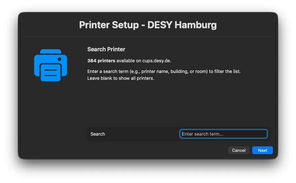Click the bold "384 printers" count

[x=101, y=61]
